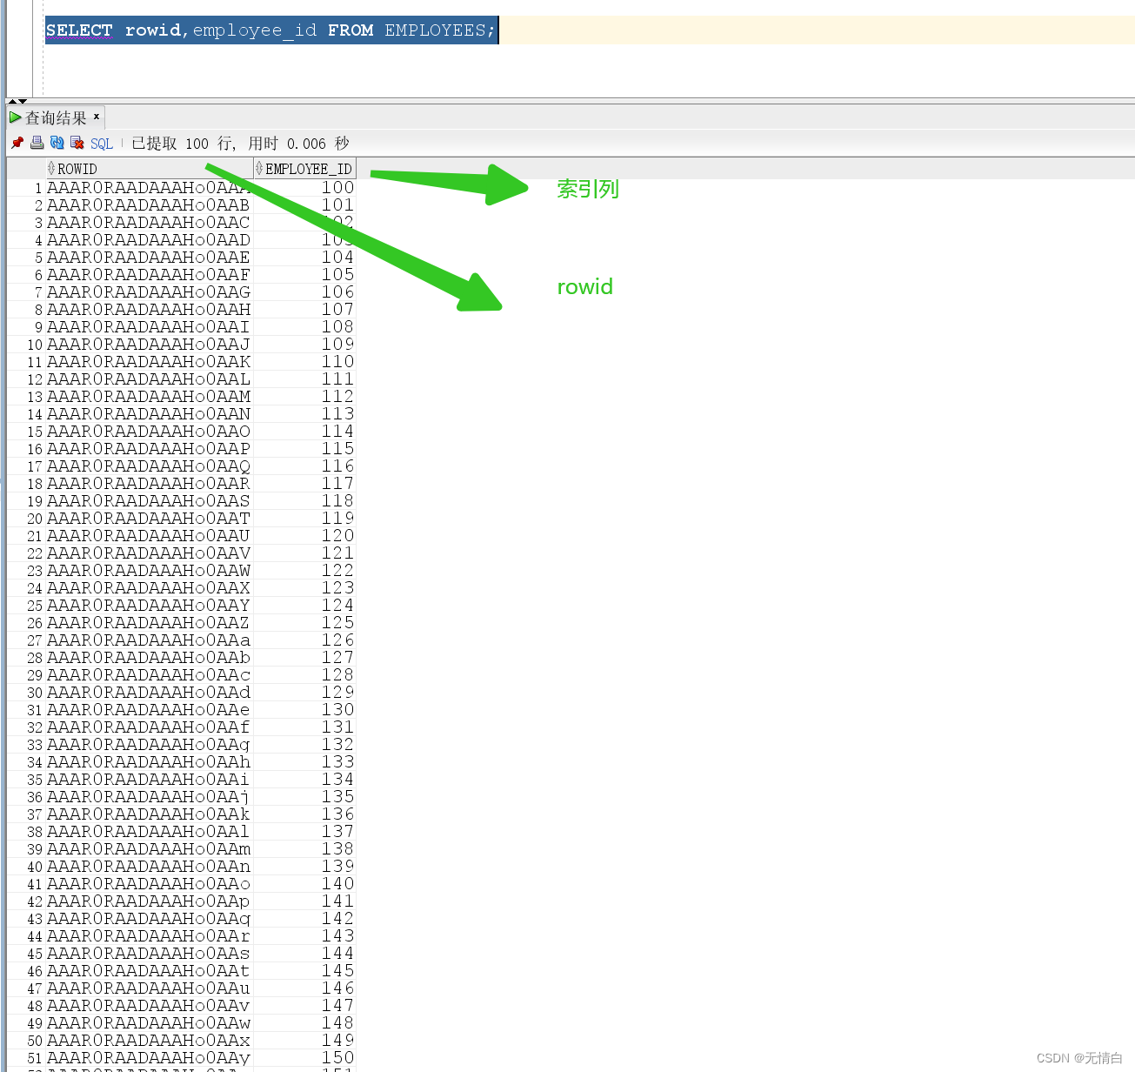Collapse editor pane with the up arrow

point(13,102)
